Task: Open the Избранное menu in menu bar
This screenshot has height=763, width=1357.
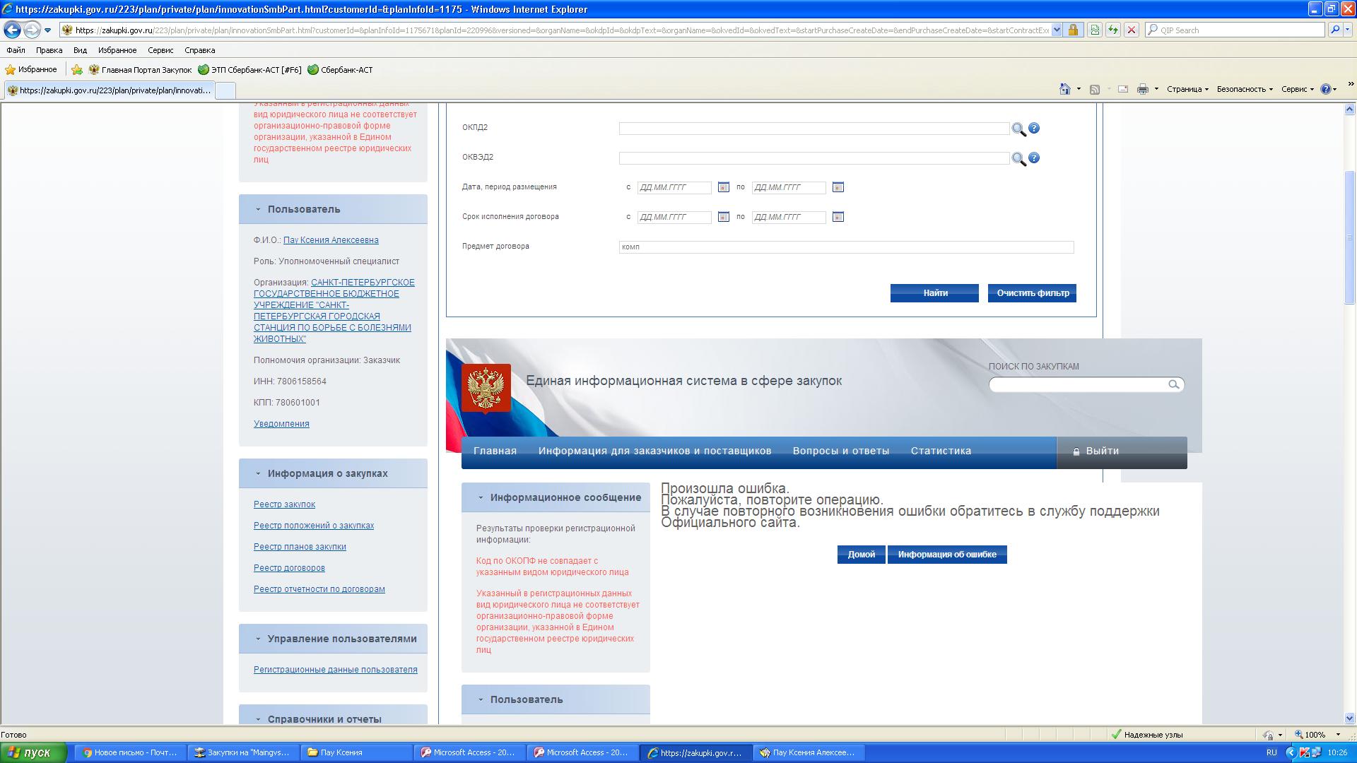Action: tap(117, 50)
